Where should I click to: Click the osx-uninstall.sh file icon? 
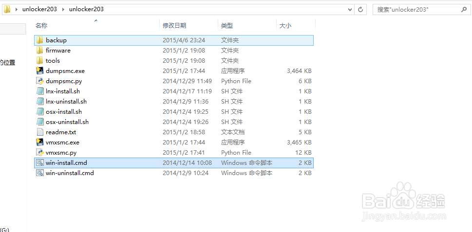(40, 122)
